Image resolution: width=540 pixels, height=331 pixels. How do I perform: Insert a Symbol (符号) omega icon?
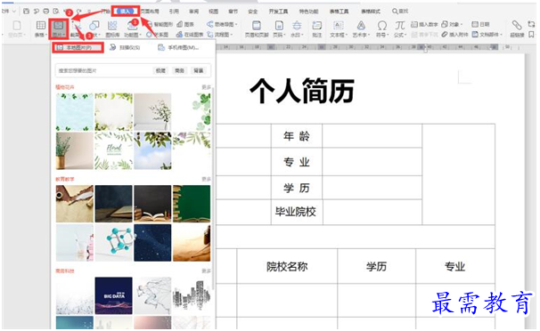(x=381, y=26)
